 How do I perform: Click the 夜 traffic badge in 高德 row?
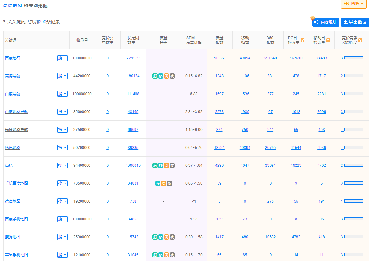[x=172, y=165]
